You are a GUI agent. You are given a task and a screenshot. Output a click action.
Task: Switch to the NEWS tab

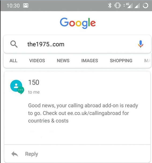coord(63,60)
